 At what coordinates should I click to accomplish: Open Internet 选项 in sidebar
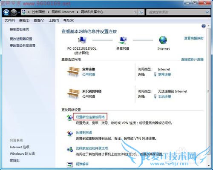coord(20,147)
